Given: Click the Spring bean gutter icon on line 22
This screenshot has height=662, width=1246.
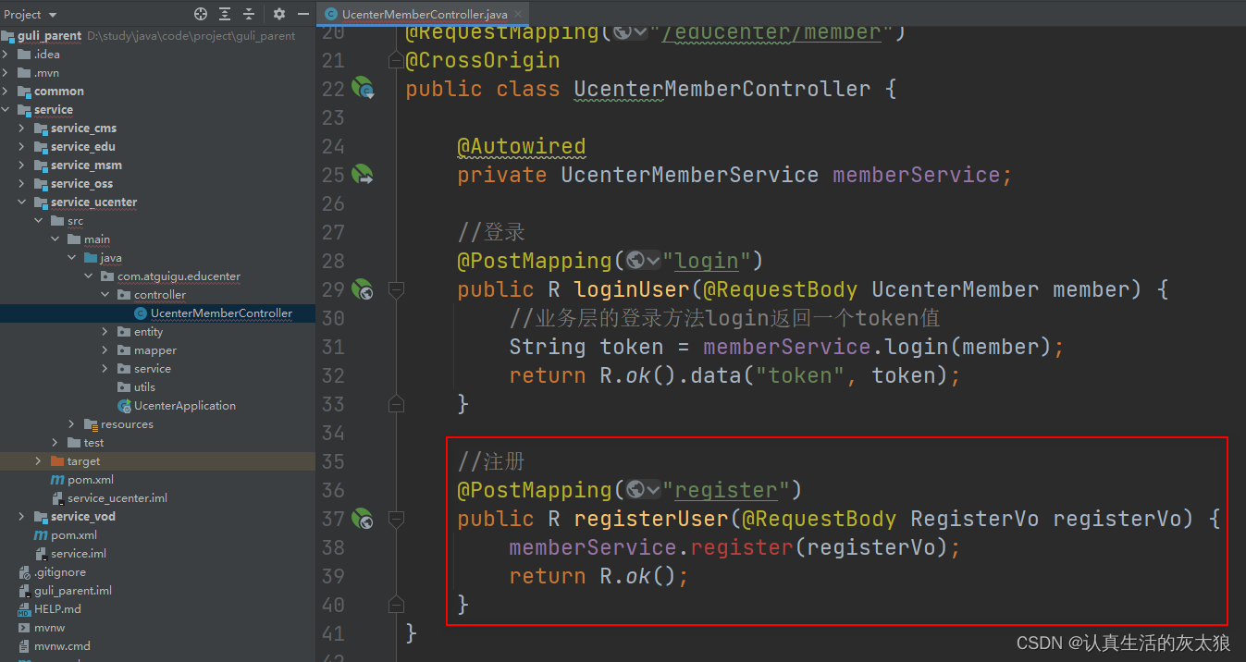Looking at the screenshot, I should [363, 89].
